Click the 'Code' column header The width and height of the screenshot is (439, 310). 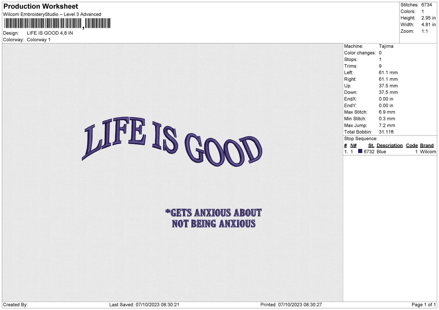point(412,145)
